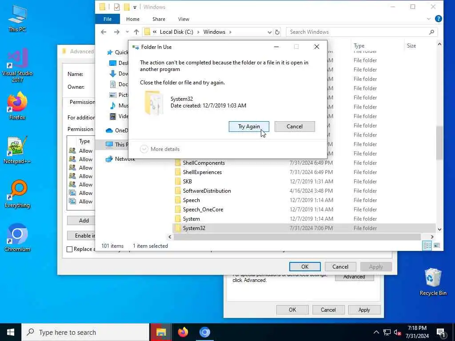Toggle Replace all child permissions checkbox
The width and height of the screenshot is (455, 341).
click(x=70, y=249)
